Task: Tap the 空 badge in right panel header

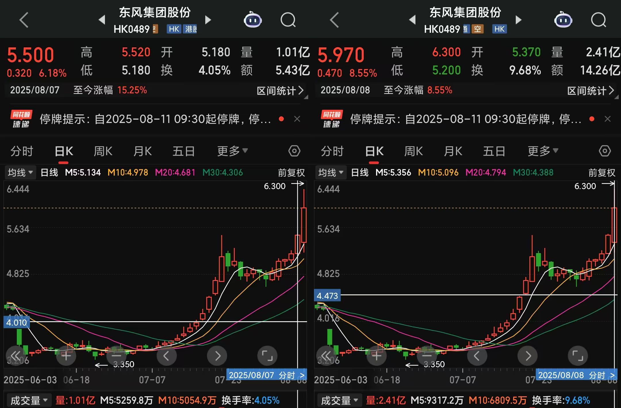Action: point(478,29)
